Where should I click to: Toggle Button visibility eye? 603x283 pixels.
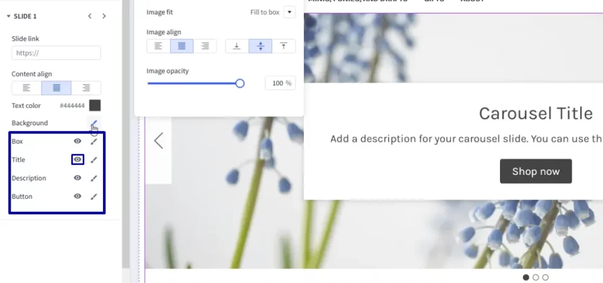coord(78,197)
